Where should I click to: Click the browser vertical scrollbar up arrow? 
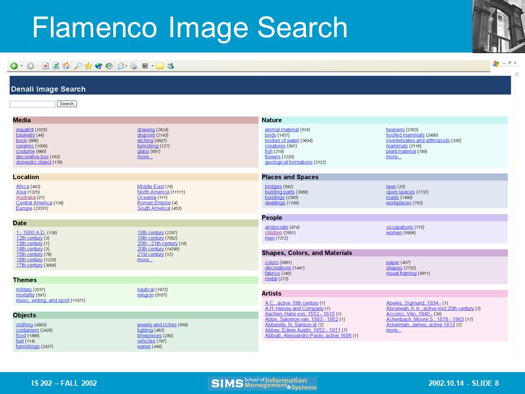tap(517, 74)
